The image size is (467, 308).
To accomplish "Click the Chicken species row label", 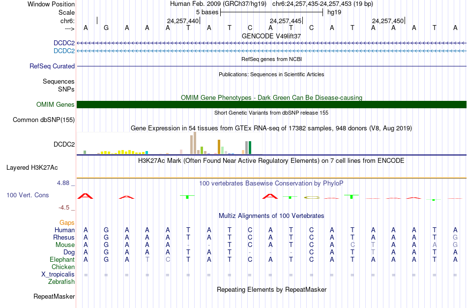I will point(63,267).
